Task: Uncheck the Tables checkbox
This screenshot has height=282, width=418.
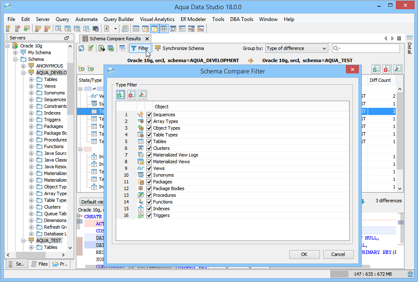Action: (149, 141)
